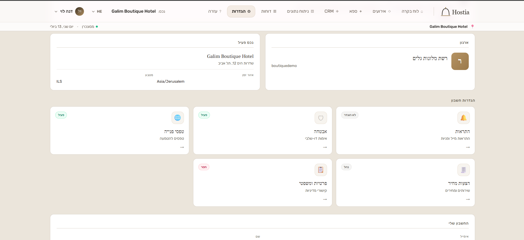
Task: Click the Hostia brand name text
Action: pos(461,12)
